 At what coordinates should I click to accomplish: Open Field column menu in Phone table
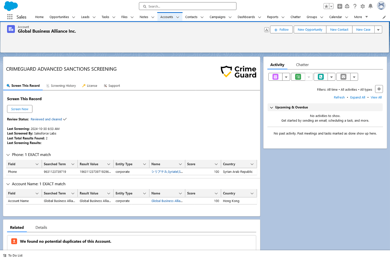point(37,164)
